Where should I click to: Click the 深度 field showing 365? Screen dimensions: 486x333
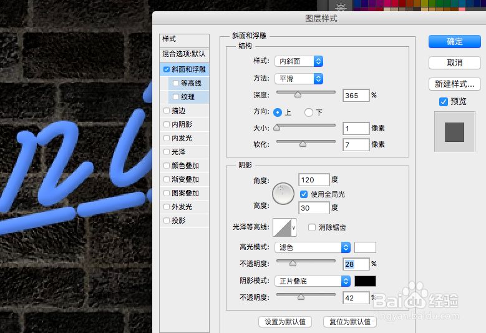pyautogui.click(x=356, y=95)
